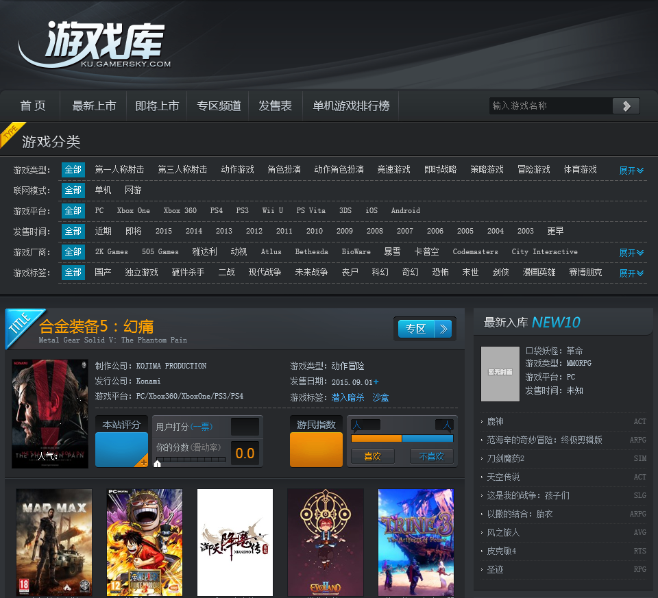The height and width of the screenshot is (598, 658).
Task: Click the orange 游民指数 score box
Action: pos(316,449)
